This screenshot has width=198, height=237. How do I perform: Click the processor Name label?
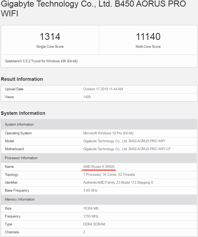[x=9, y=167]
